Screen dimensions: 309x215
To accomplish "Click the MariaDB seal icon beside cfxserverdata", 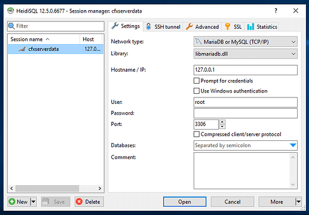I will [x=22, y=49].
